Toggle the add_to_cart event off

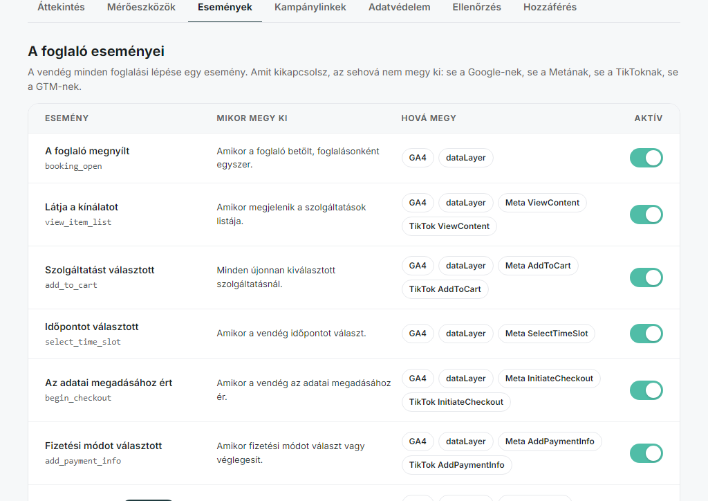pos(646,277)
